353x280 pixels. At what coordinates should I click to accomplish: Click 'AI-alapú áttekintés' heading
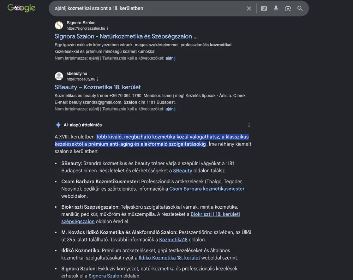click(x=83, y=125)
